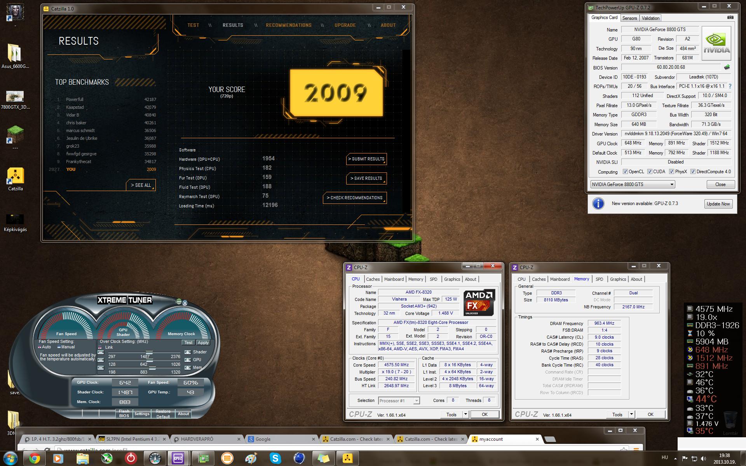The height and width of the screenshot is (466, 746).
Task: Click the plus button next to Shader
Action: pos(188,352)
